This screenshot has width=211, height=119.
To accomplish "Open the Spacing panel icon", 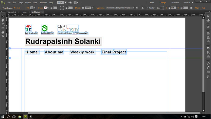I will (208, 42).
